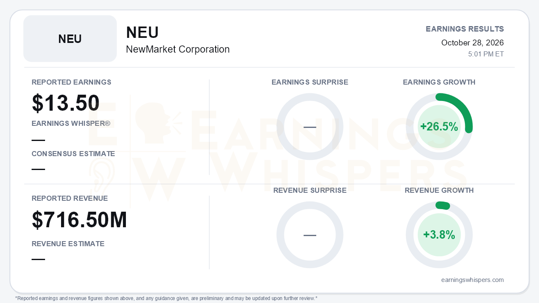The image size is (539, 303).
Task: Click the 5:01 PM ET time
Action: tap(486, 54)
